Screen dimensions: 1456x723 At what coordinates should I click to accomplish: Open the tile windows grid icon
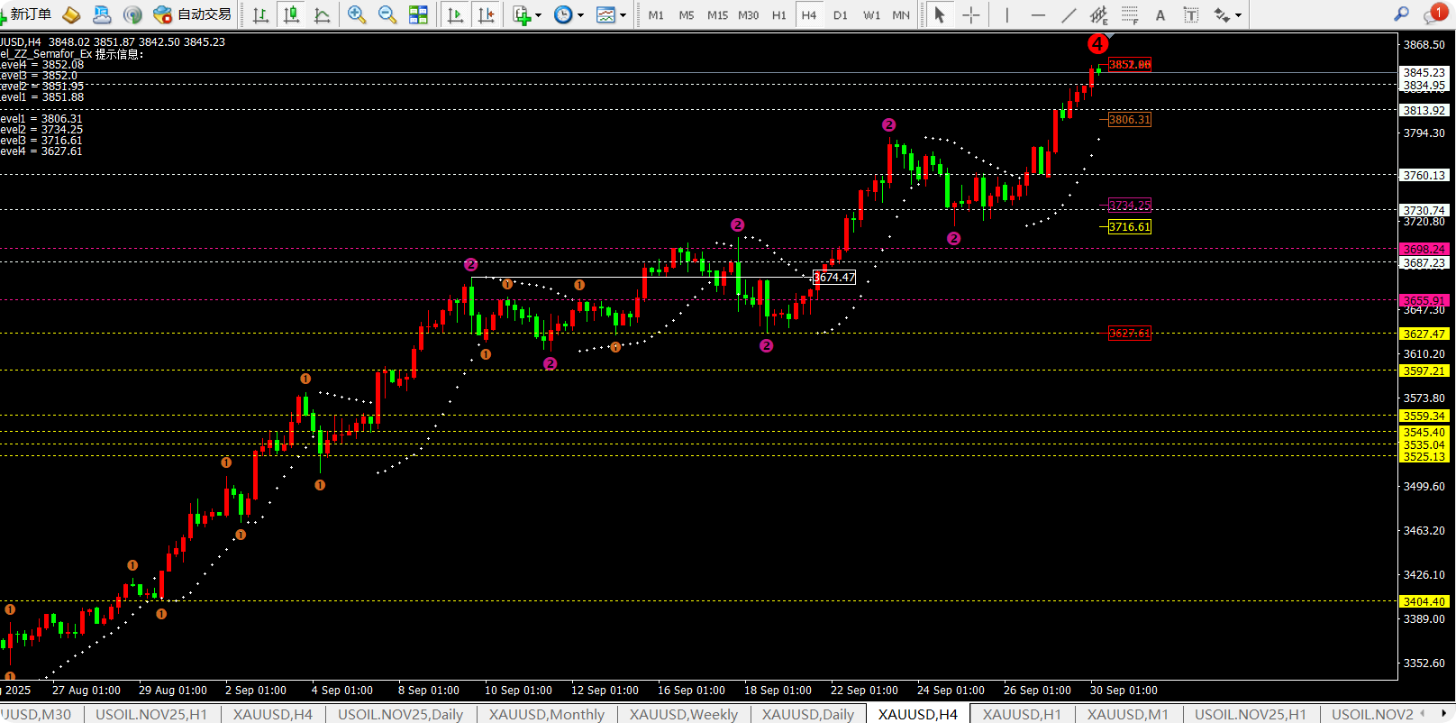click(418, 14)
